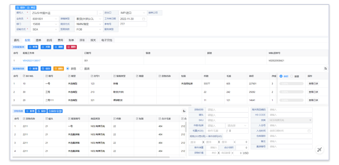Click the red 删除 delete button

[x=72, y=47]
